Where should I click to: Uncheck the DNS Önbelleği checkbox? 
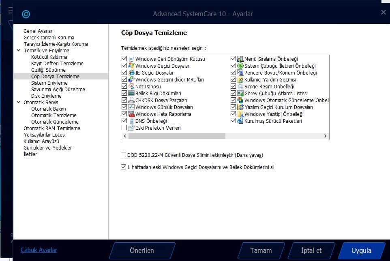tap(124, 120)
